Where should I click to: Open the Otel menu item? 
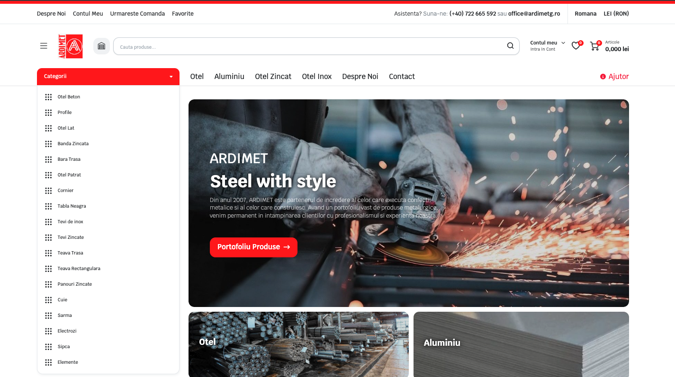coord(197,77)
